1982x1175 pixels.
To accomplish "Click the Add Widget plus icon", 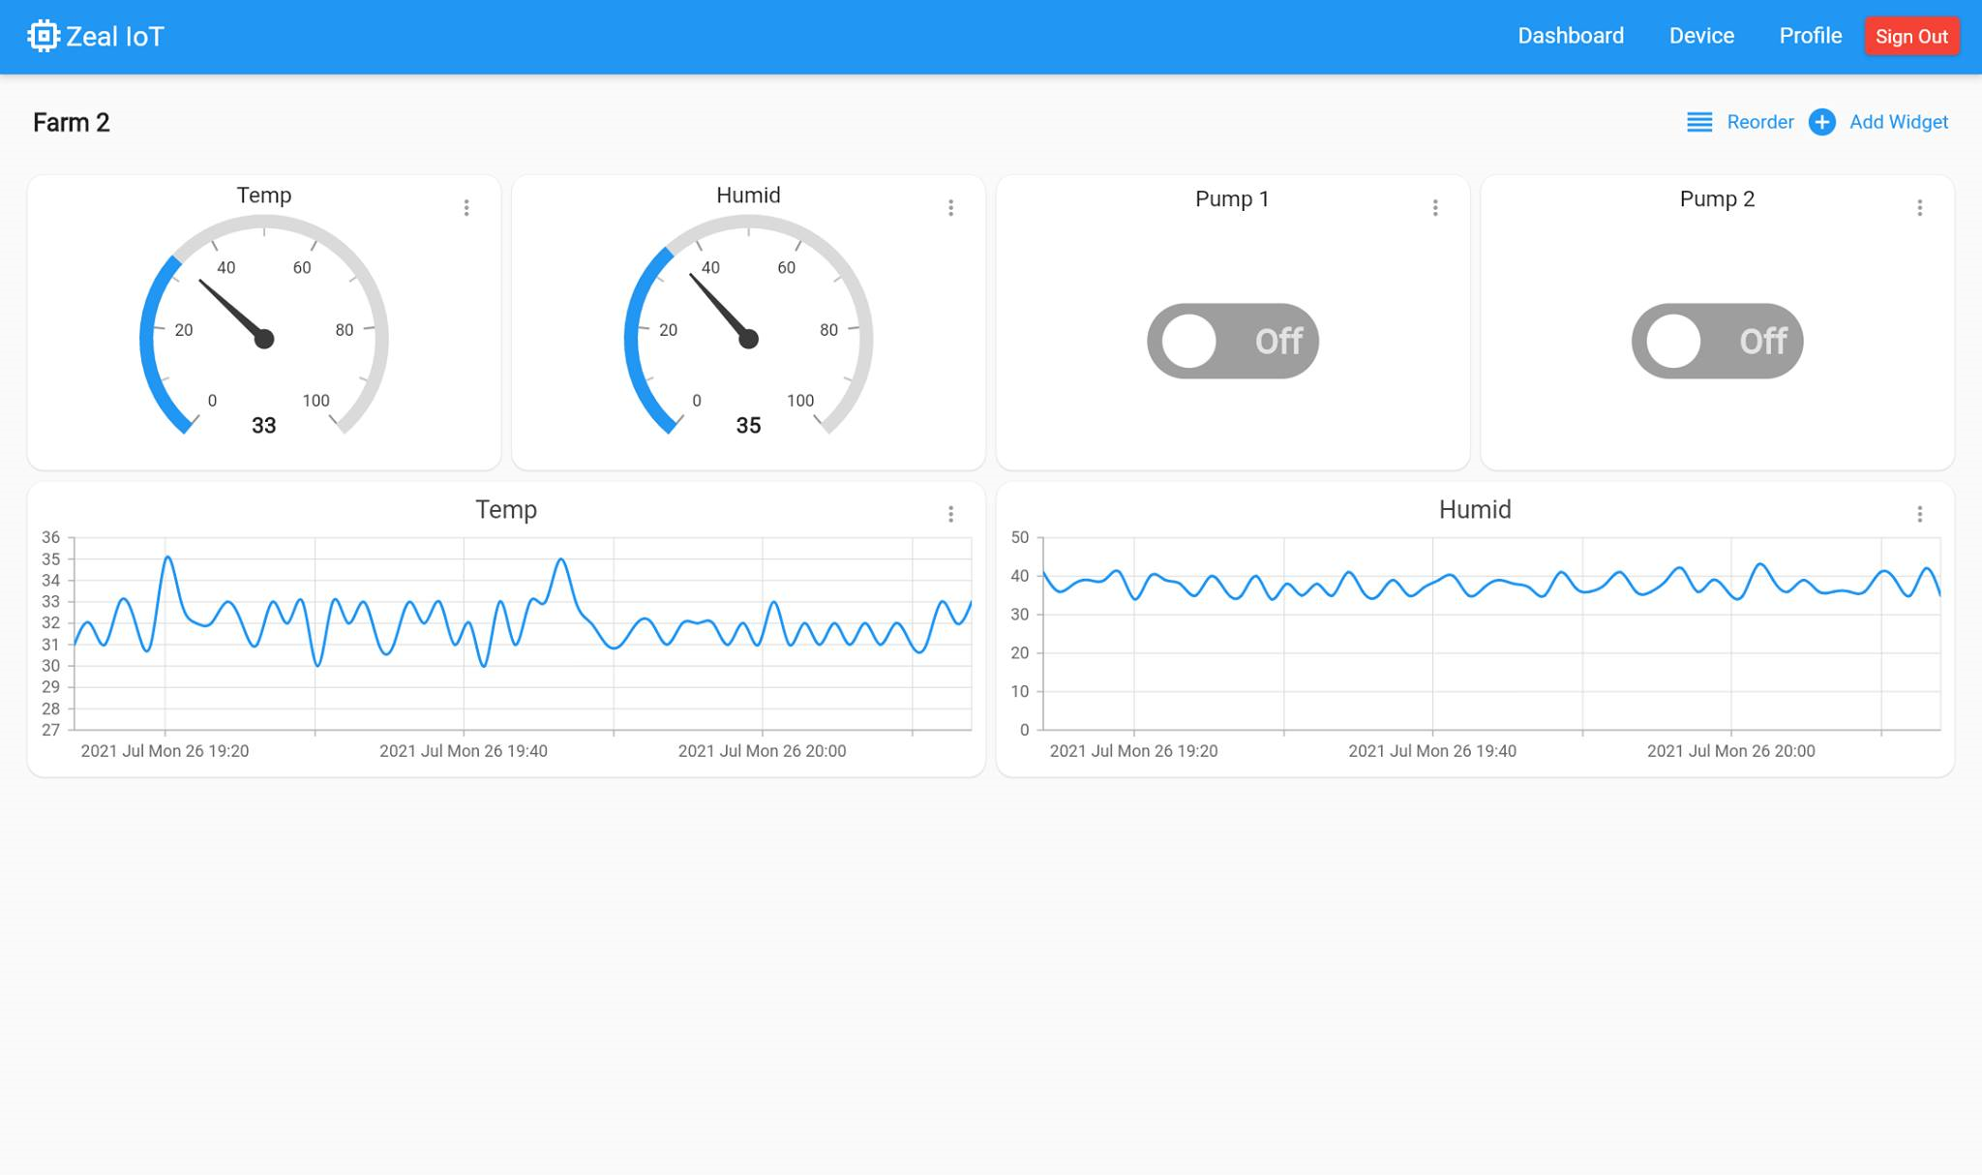I will 1821,122.
